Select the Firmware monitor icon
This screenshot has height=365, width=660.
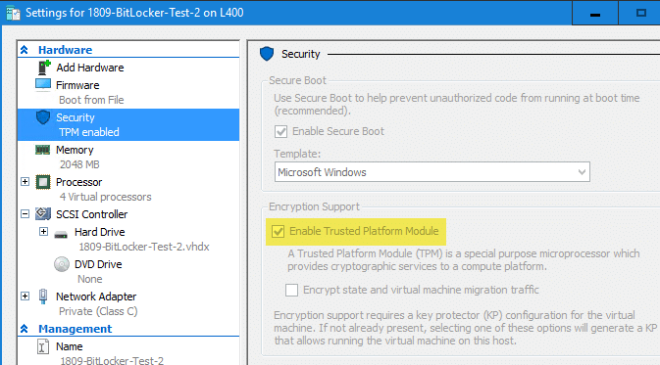point(43,84)
